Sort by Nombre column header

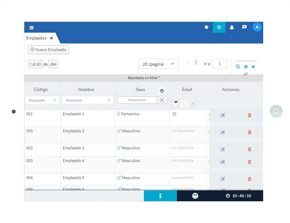(x=86, y=90)
